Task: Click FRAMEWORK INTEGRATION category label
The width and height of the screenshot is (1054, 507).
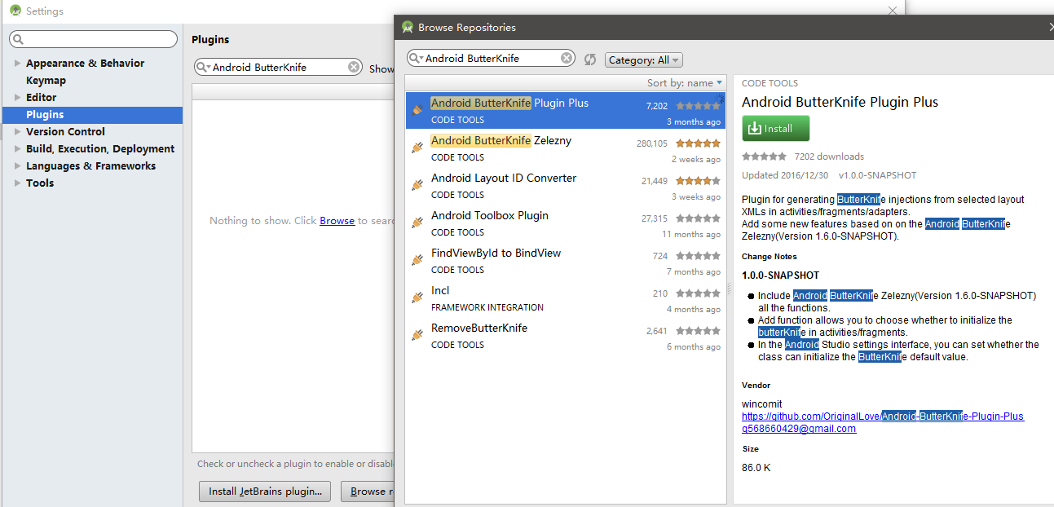Action: point(487,307)
